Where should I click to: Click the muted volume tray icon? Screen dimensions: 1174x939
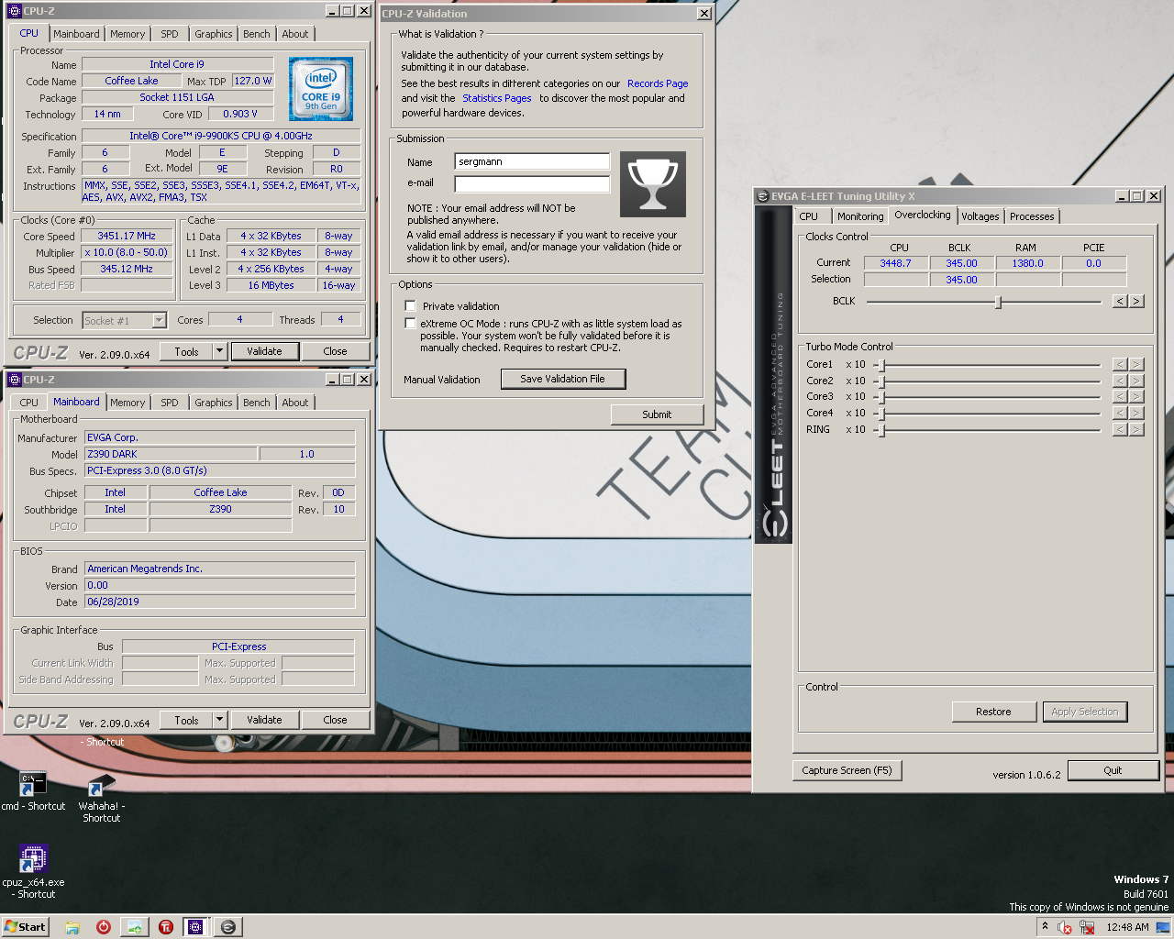pyautogui.click(x=1065, y=927)
